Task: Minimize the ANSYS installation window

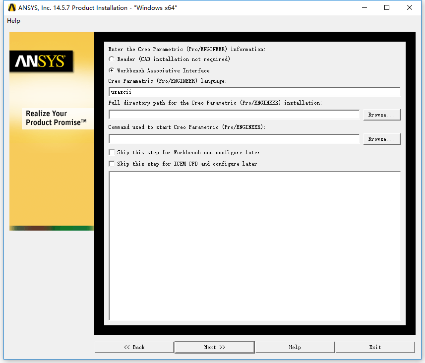Action: (x=364, y=7)
